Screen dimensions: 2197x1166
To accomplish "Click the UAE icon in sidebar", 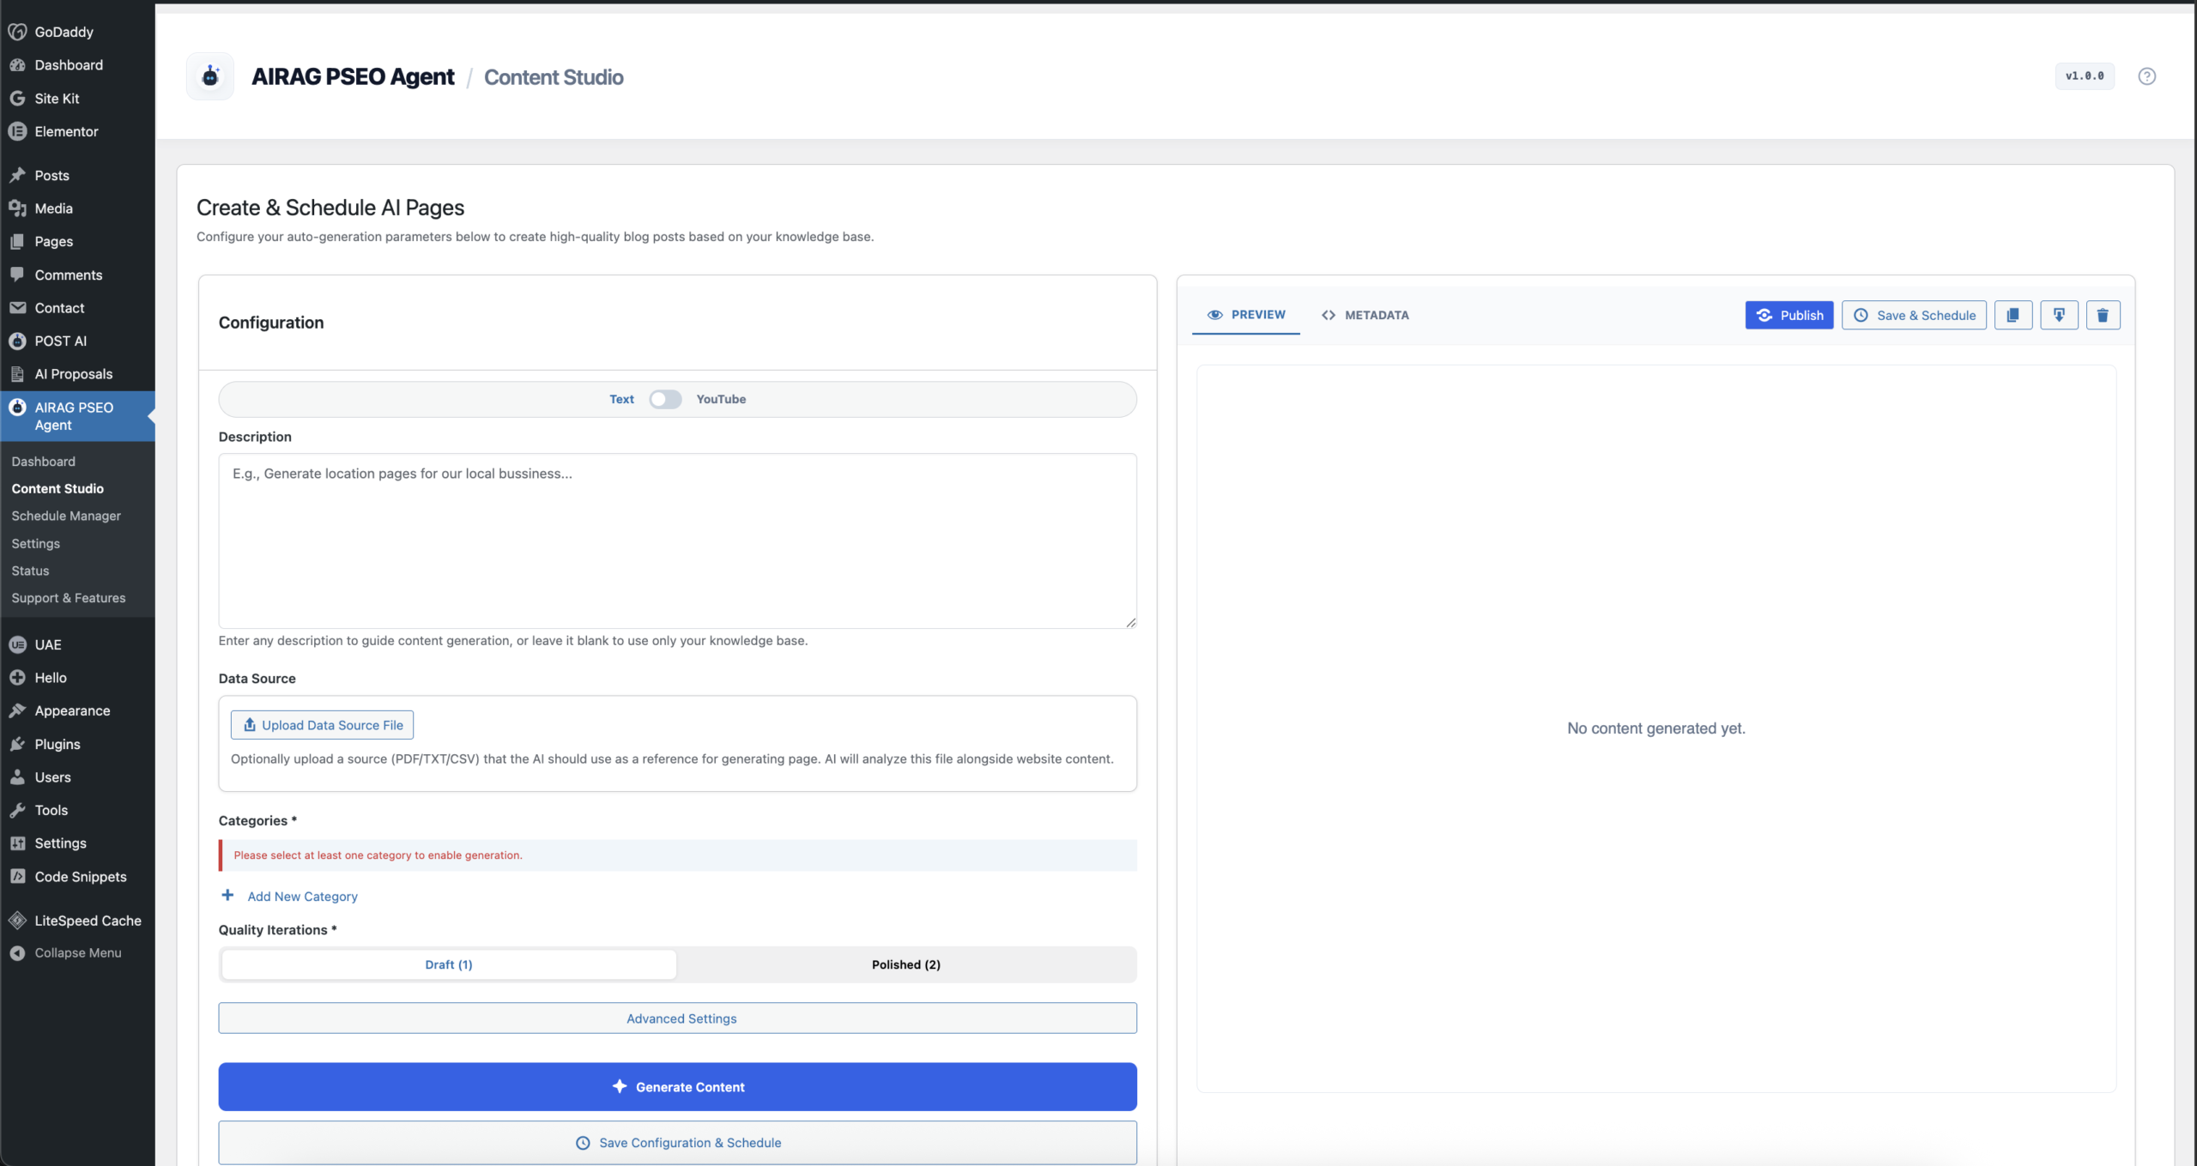I will tap(17, 644).
